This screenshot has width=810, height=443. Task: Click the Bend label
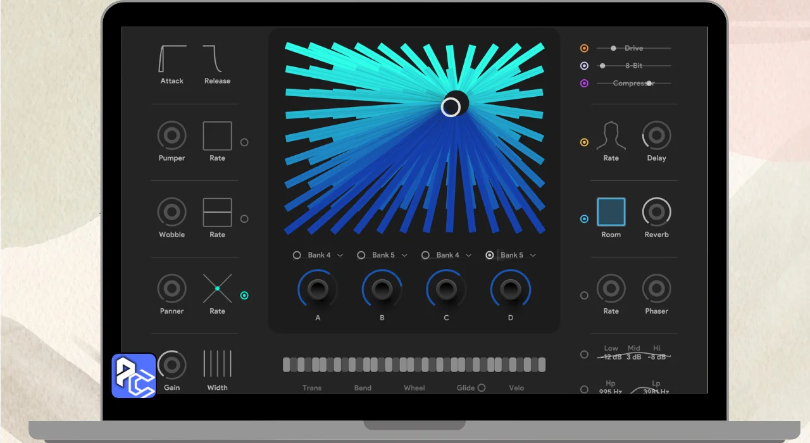pyautogui.click(x=363, y=388)
